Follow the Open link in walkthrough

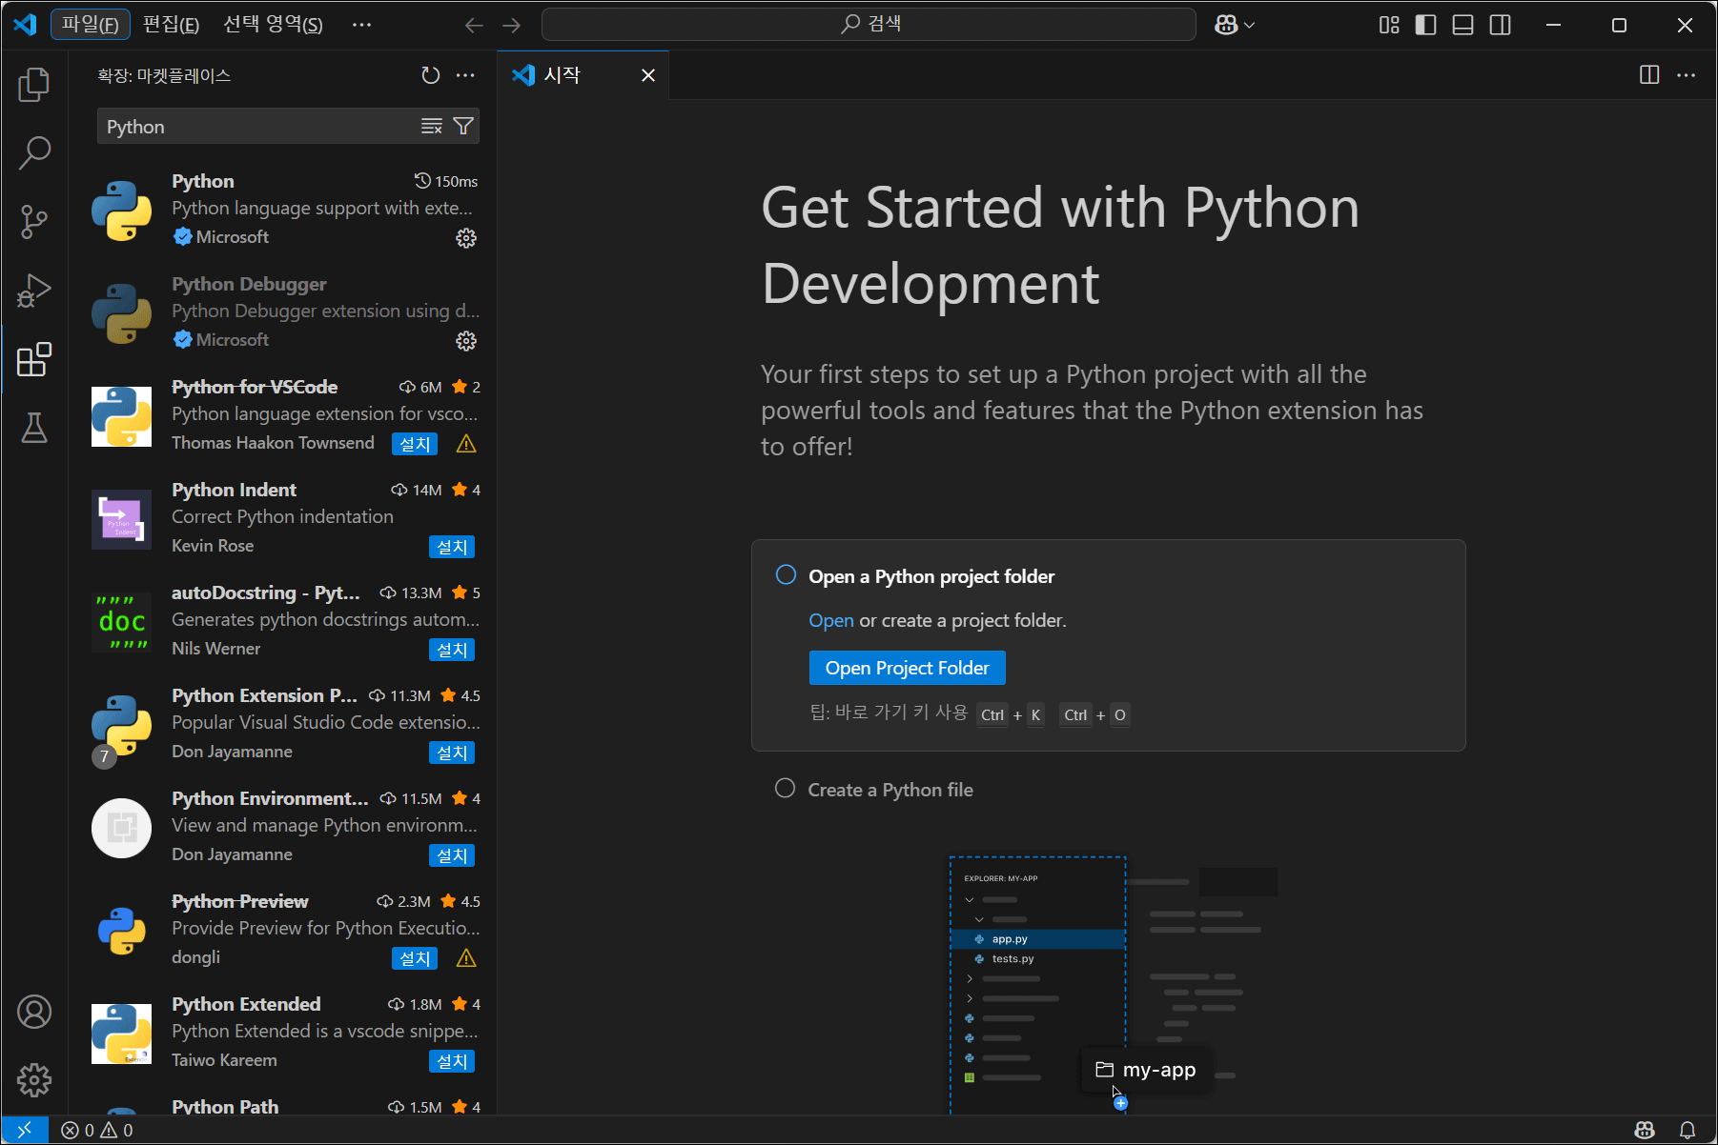(x=831, y=620)
